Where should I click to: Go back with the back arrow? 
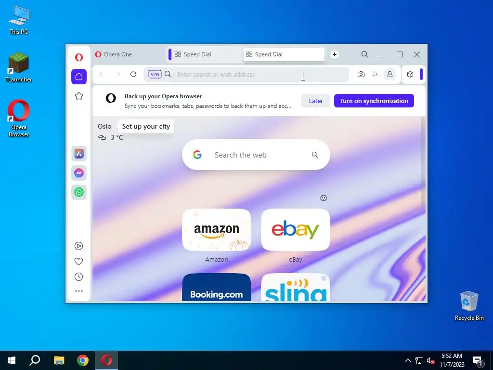101,74
